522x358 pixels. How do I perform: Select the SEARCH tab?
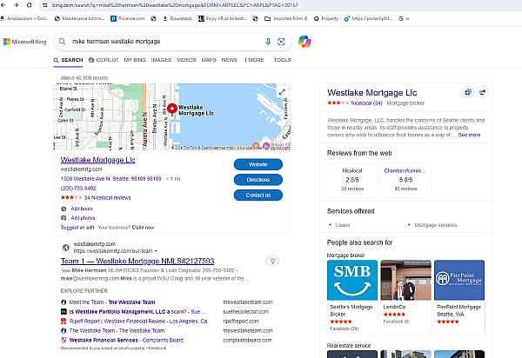[x=68, y=60]
